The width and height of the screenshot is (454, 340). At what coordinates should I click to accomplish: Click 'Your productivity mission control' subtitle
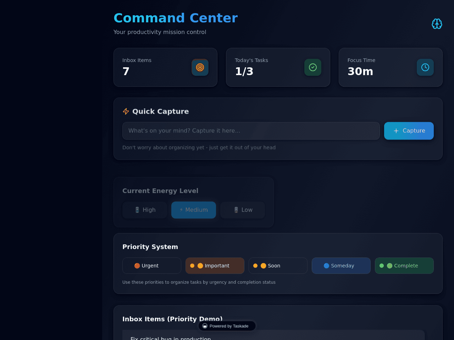(160, 32)
